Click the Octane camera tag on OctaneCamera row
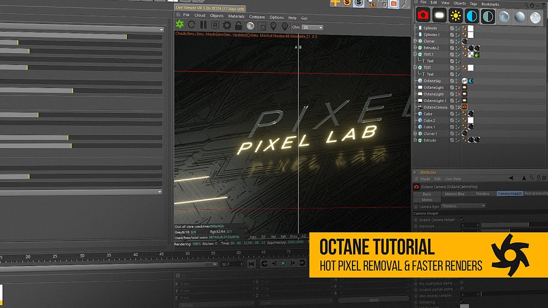This screenshot has height=308, width=548. 464,107
